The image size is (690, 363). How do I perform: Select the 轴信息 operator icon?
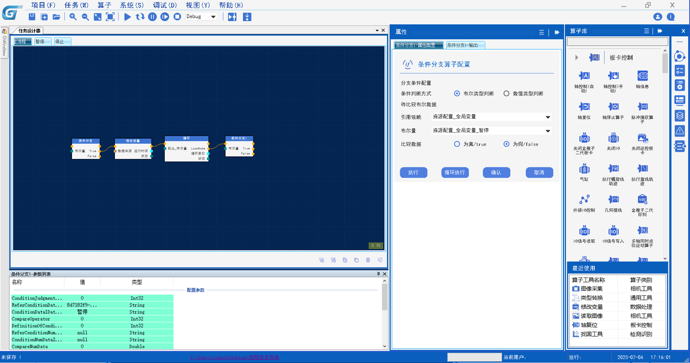point(643,76)
